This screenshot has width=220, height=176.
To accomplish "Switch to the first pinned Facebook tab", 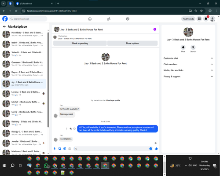I will pyautogui.click(x=10, y=4).
